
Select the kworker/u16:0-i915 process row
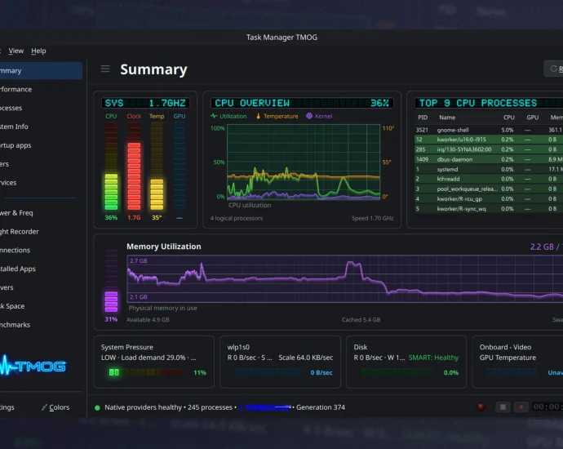489,140
